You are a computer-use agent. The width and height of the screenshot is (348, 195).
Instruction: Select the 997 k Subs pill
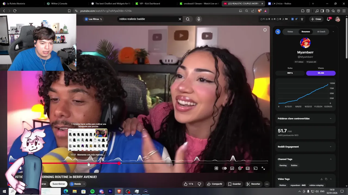(290, 73)
